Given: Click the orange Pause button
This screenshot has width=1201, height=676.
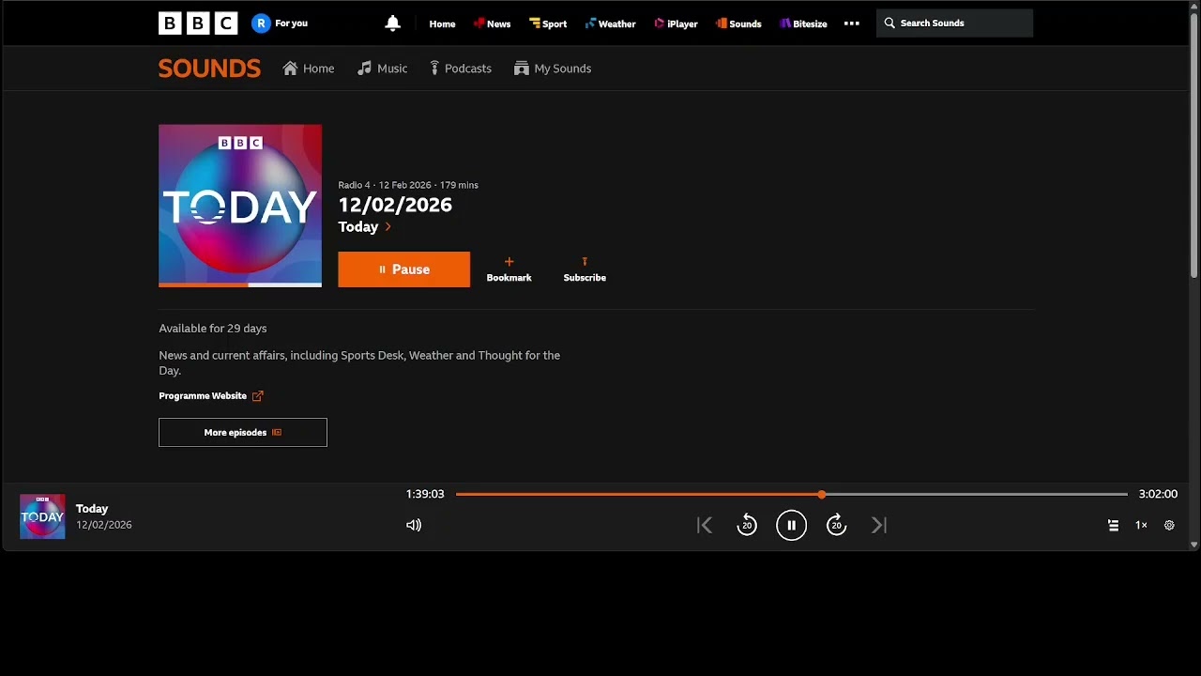Looking at the screenshot, I should coord(403,269).
